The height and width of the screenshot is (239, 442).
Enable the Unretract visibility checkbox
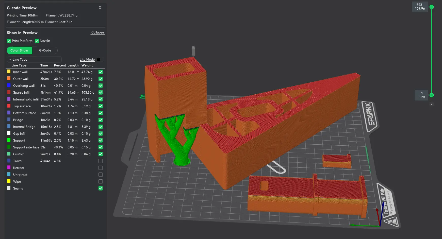101,175
